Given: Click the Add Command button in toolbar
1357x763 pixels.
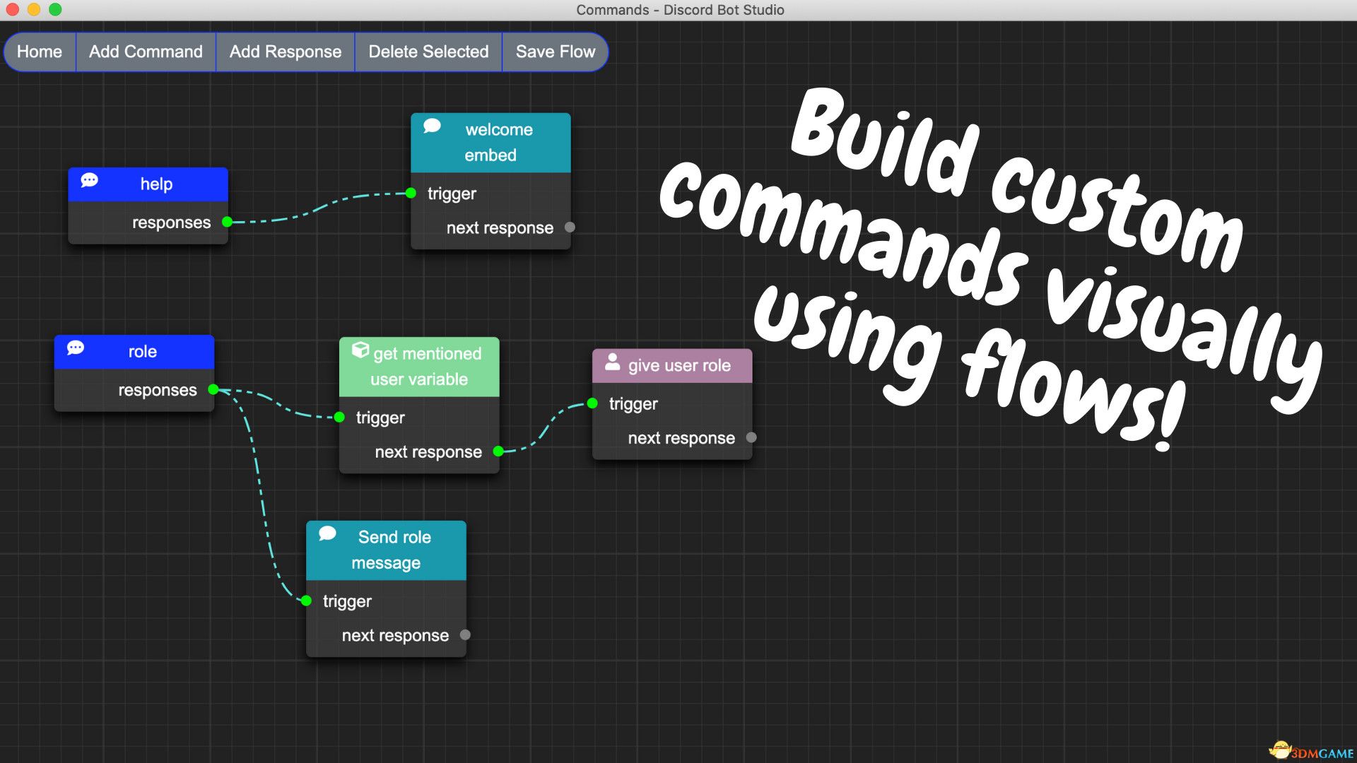Looking at the screenshot, I should point(146,52).
